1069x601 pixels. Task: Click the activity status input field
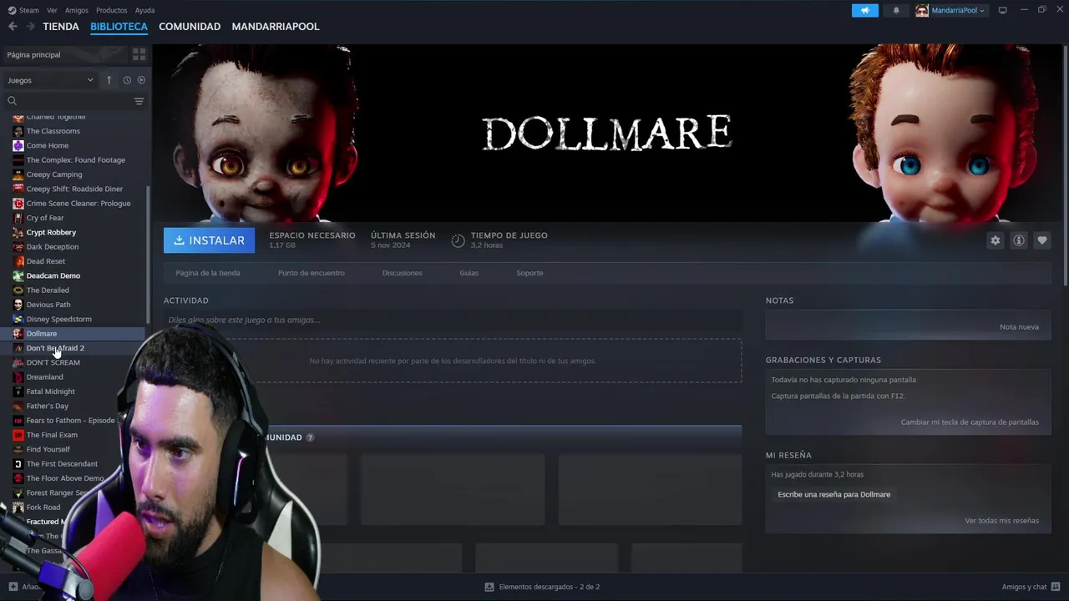pos(452,320)
